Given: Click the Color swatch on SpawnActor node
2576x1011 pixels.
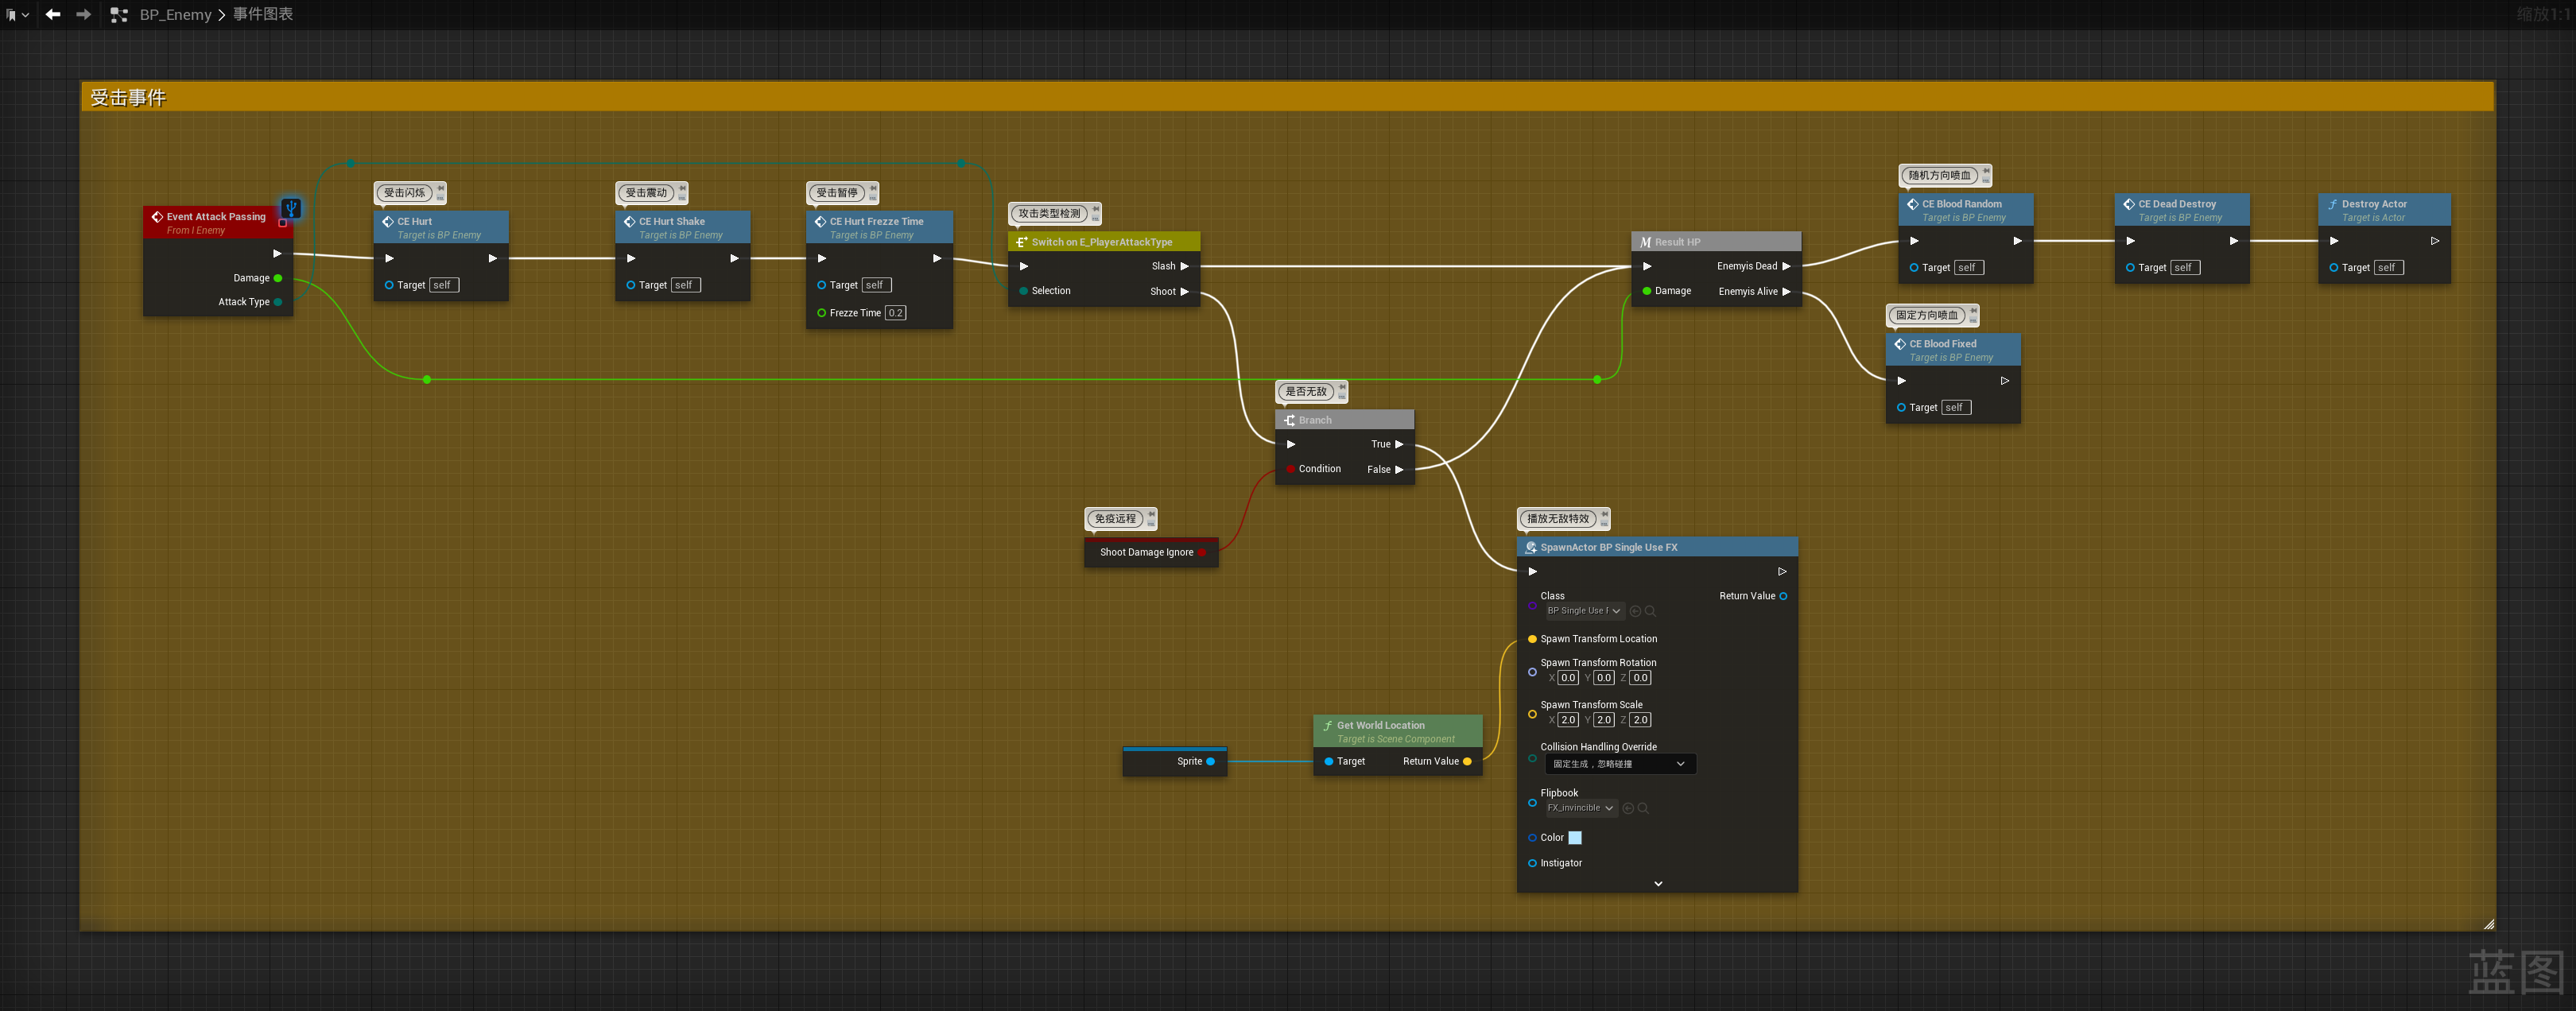Looking at the screenshot, I should pyautogui.click(x=1575, y=838).
